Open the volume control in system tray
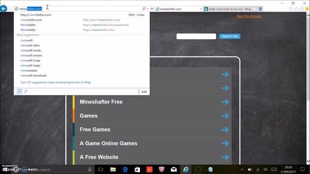 [265, 170]
